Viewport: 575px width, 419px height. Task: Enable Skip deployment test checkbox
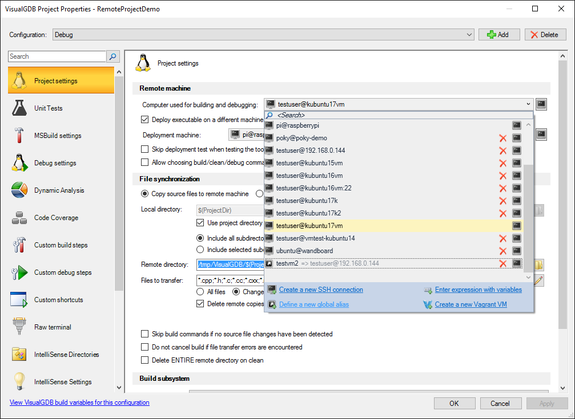[145, 149]
